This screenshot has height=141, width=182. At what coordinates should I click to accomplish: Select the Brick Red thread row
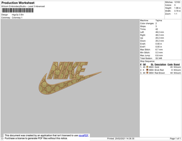click(160, 70)
